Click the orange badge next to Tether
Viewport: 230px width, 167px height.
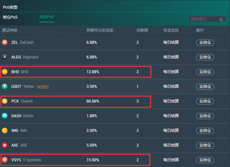[43, 87]
